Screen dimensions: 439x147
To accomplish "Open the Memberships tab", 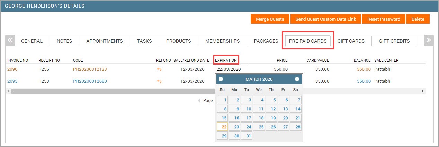I will (x=222, y=41).
